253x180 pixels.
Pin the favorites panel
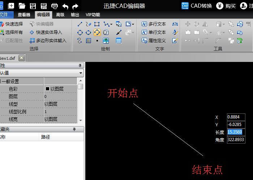click(74, 129)
